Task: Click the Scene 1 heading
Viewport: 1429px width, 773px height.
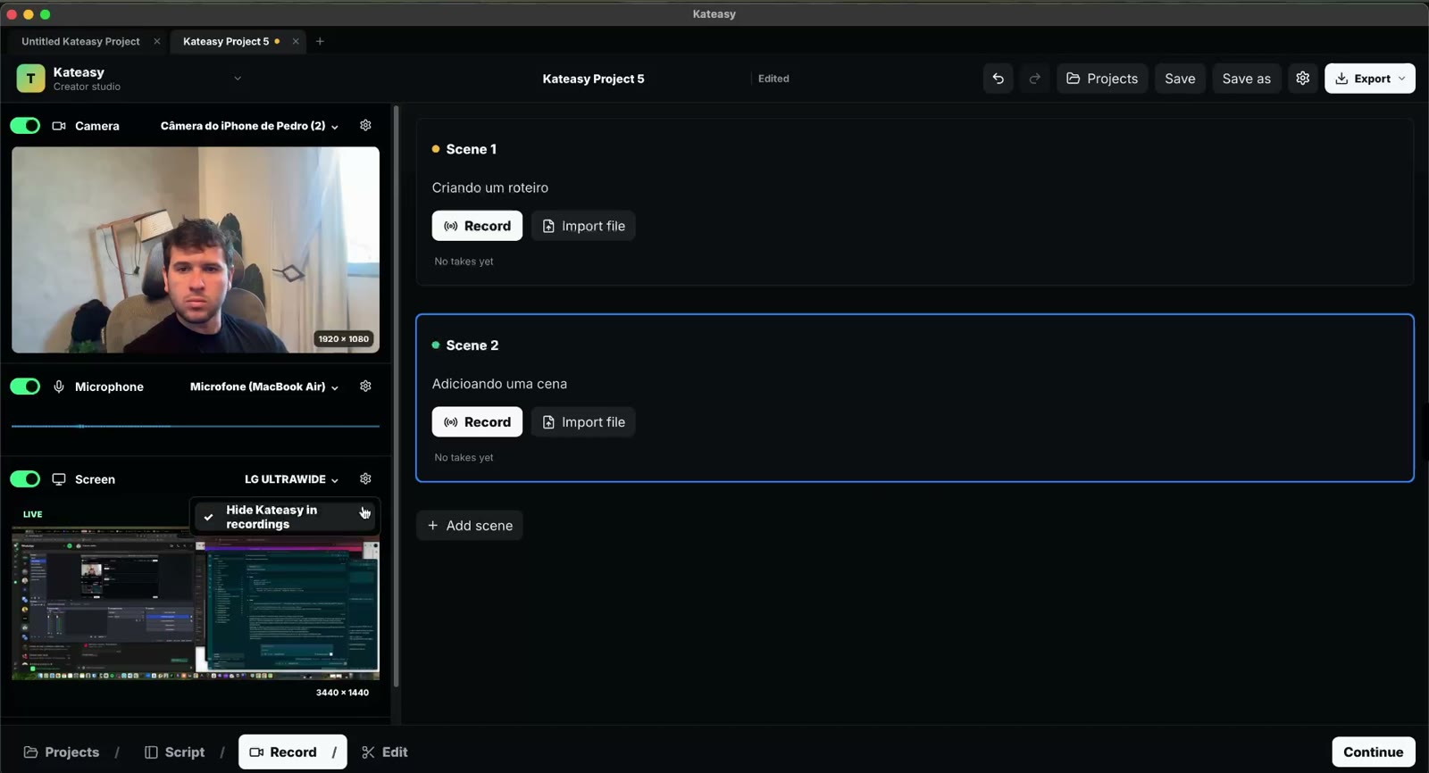Action: click(x=472, y=149)
